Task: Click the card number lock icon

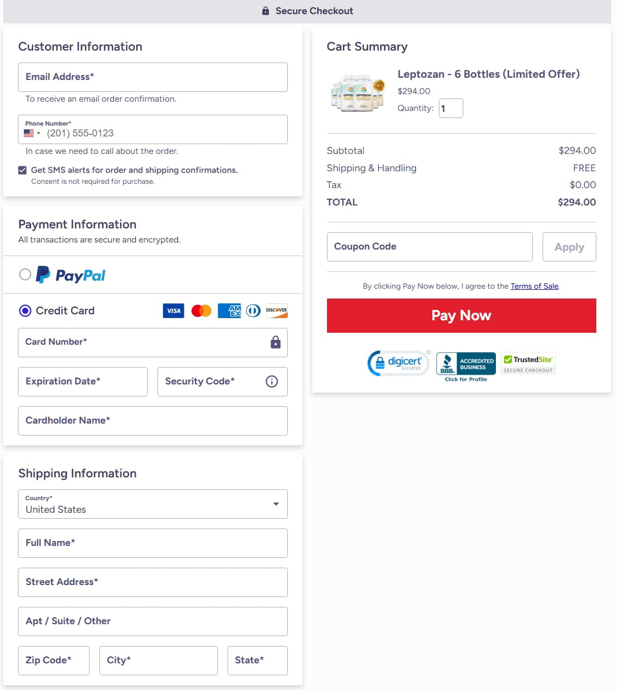Action: click(x=275, y=342)
